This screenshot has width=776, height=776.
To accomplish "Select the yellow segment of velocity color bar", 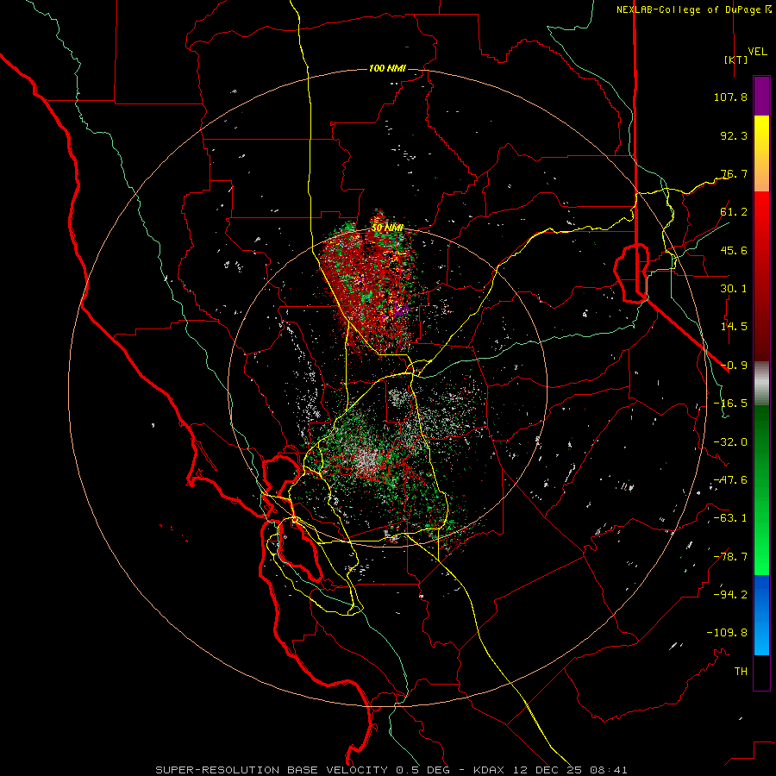I will [761, 153].
